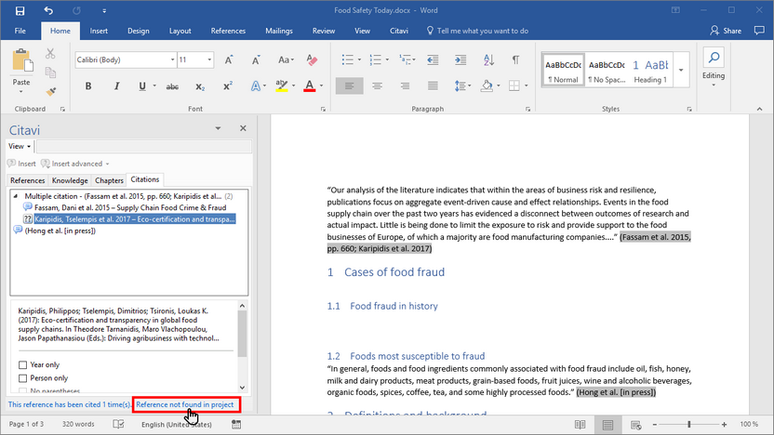The width and height of the screenshot is (774, 435).
Task: Apply Superscript formatting
Action: pyautogui.click(x=228, y=86)
